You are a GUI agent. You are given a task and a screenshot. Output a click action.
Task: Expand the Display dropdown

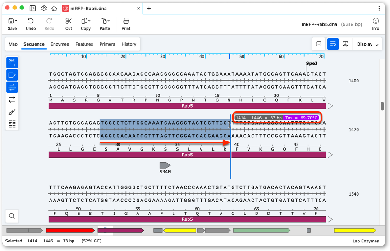tap(367, 44)
